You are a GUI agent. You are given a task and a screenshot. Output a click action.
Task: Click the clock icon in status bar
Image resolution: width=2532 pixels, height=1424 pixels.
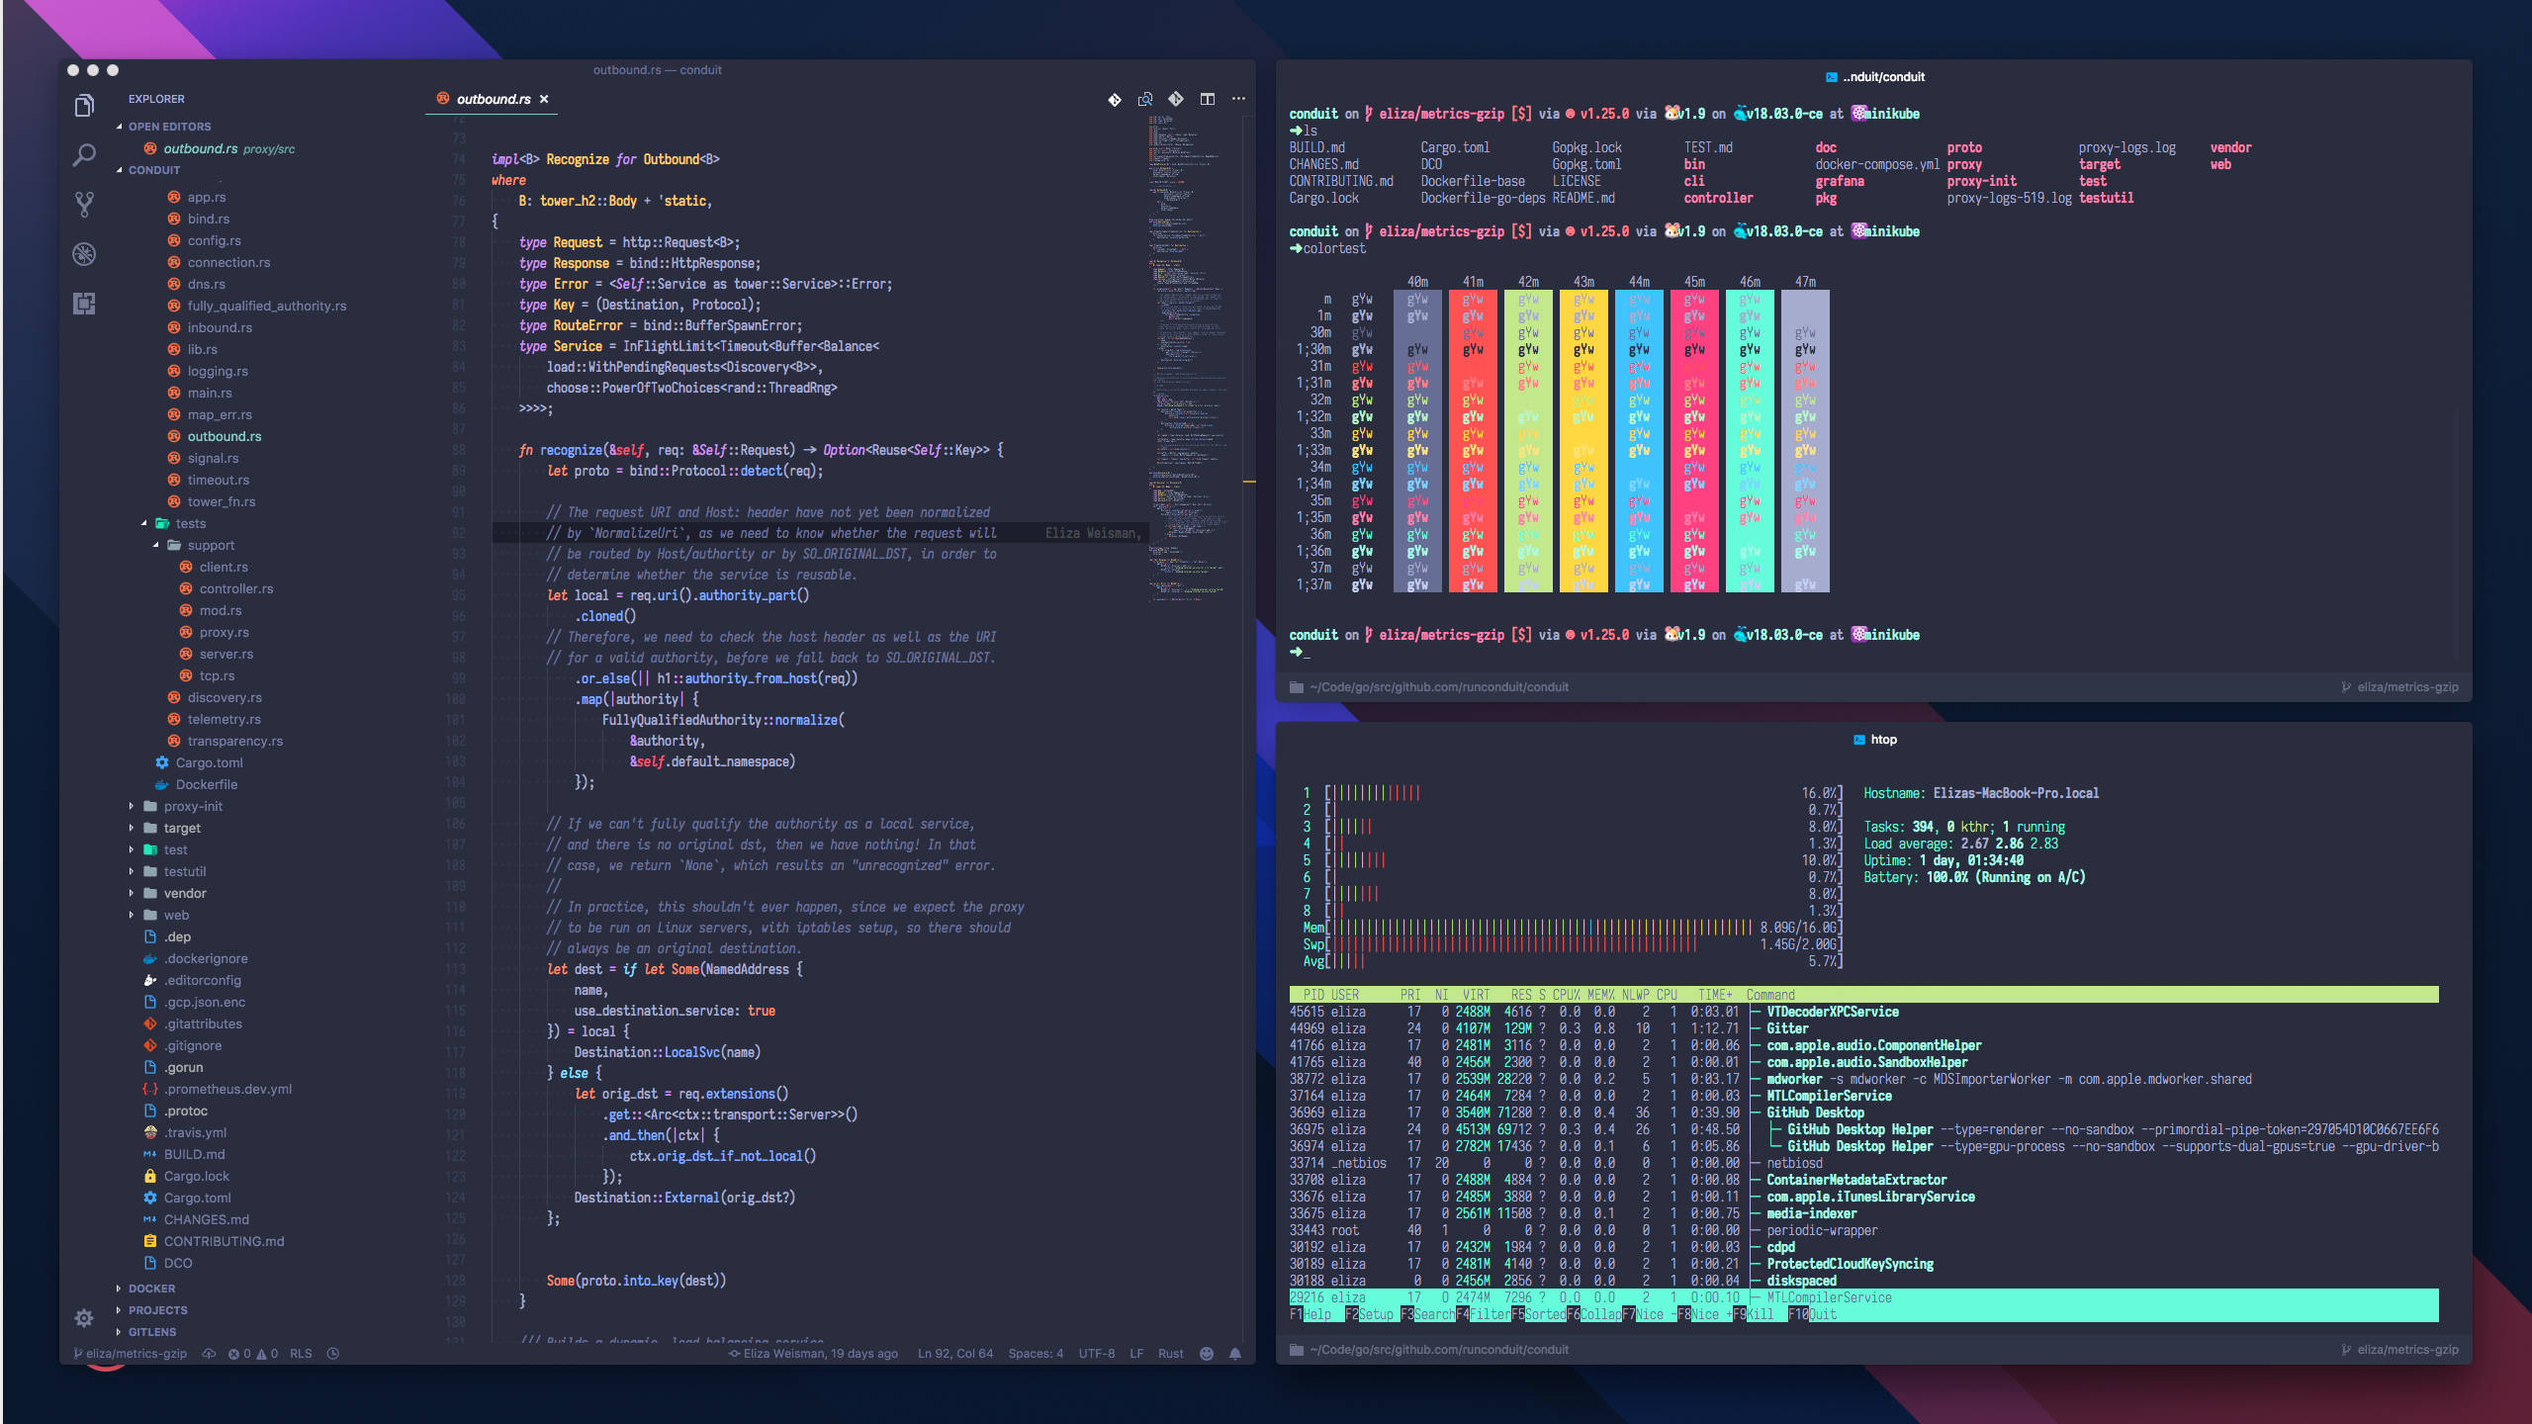[x=333, y=1354]
